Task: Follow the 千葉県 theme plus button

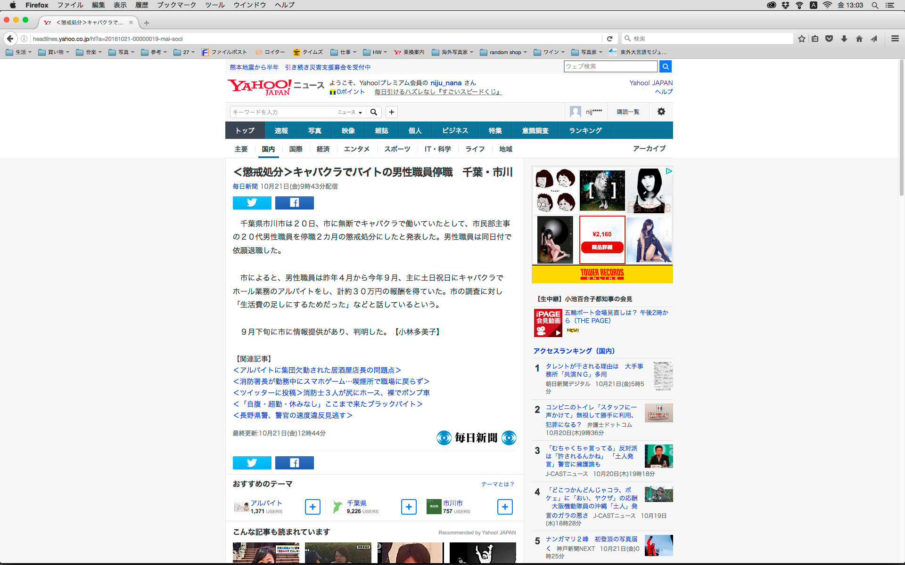Action: (x=409, y=507)
